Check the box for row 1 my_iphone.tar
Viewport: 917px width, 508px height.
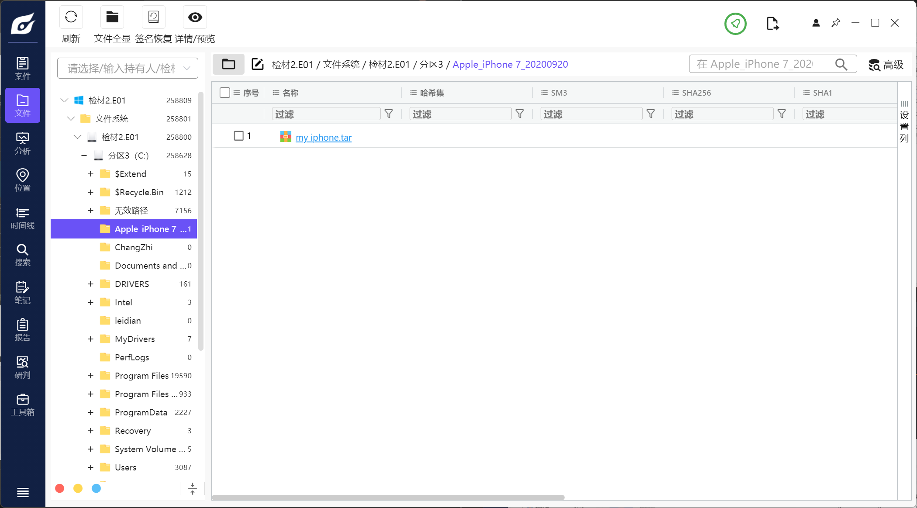click(x=239, y=136)
